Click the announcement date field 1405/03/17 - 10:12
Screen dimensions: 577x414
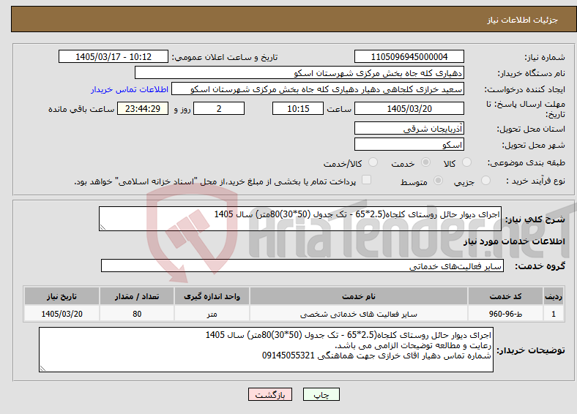[113, 56]
